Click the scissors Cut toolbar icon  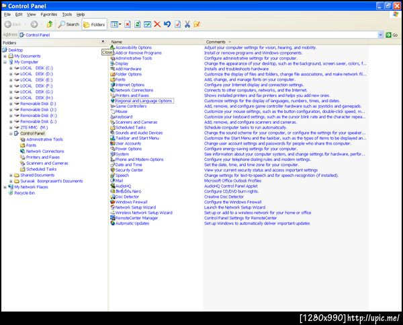(x=187, y=24)
